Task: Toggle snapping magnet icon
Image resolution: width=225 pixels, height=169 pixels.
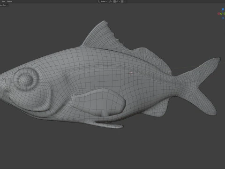Action: [114, 1]
